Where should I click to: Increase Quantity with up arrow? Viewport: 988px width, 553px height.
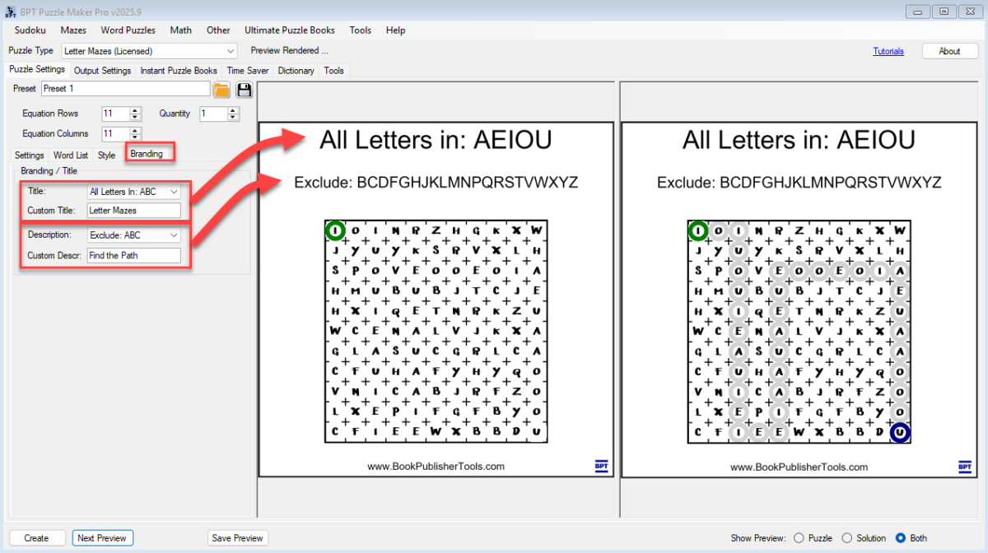(x=233, y=110)
